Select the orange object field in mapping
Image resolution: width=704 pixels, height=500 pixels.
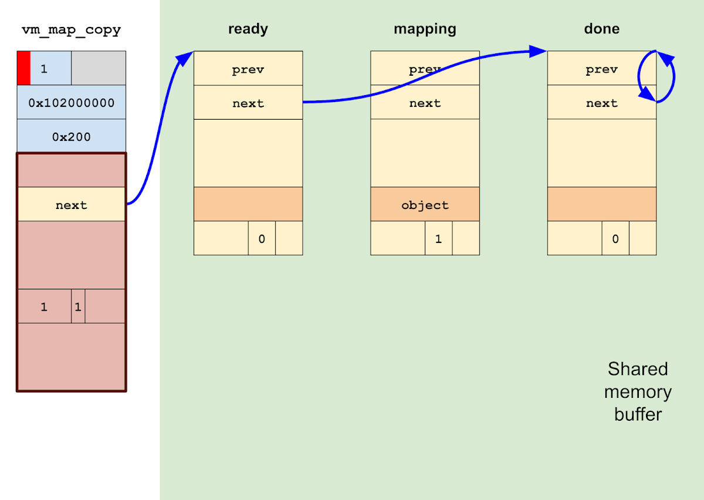425,204
